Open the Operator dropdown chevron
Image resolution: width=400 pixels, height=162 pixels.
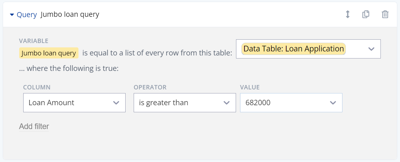click(227, 103)
